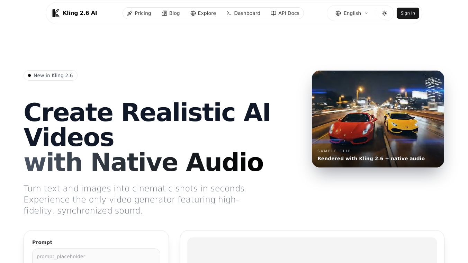This screenshot has width=468, height=263.
Task: Toggle the light/dark theme sun button
Action: point(385,13)
